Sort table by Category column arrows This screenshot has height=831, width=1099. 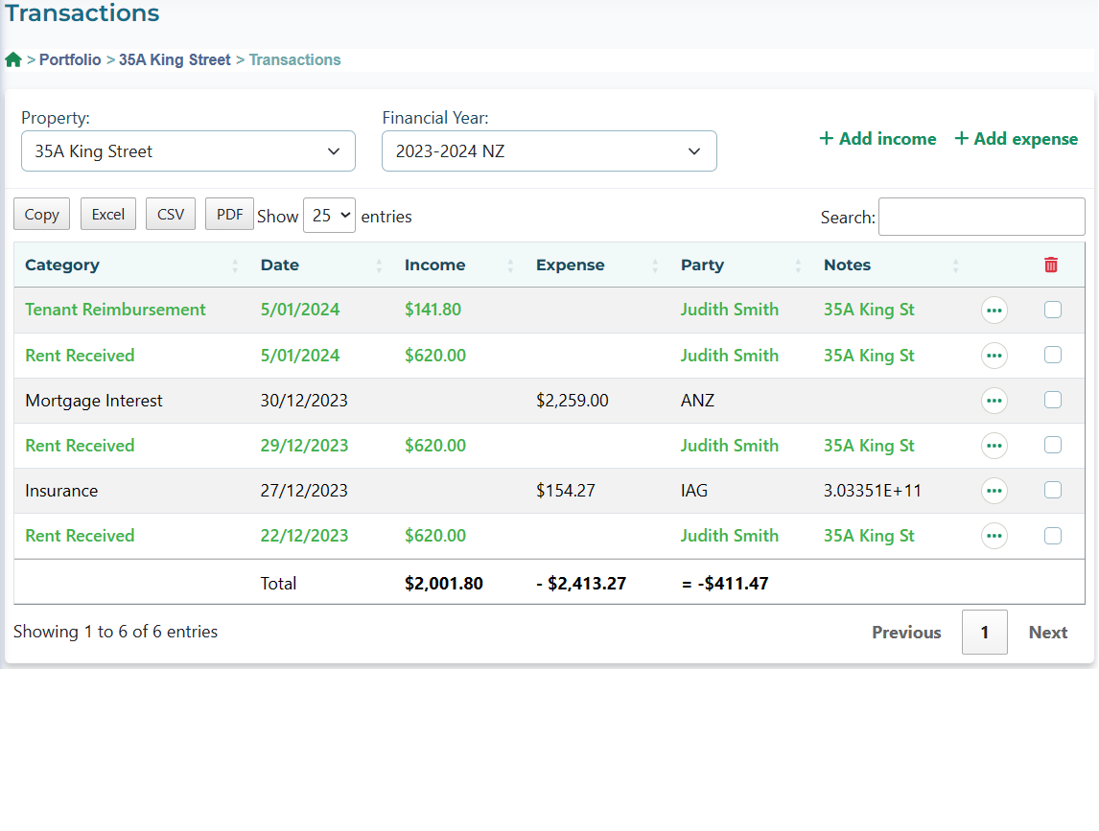[x=235, y=265]
